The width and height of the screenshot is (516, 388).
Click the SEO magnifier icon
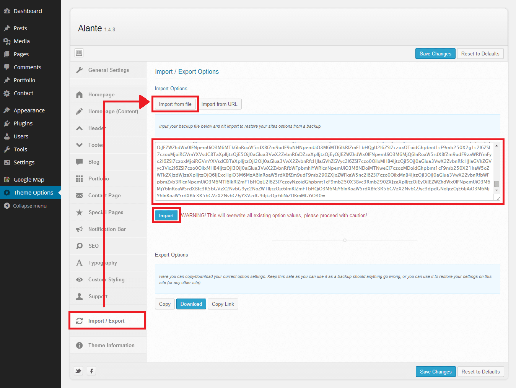(80, 246)
